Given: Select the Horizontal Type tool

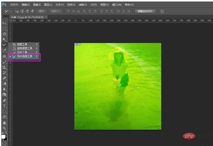Looking at the screenshot, I should tap(4, 106).
